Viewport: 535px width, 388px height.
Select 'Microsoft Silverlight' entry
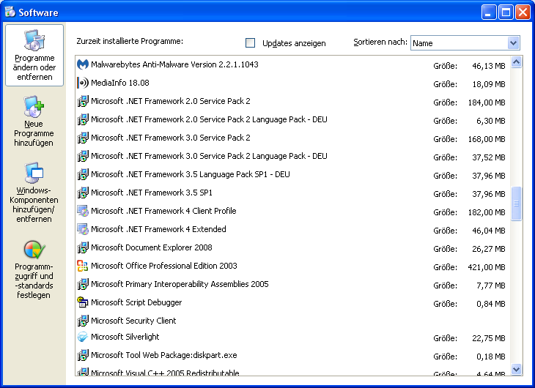coord(292,337)
